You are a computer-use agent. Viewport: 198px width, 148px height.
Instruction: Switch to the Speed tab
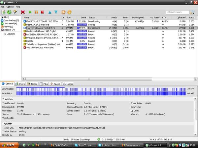coord(55,84)
